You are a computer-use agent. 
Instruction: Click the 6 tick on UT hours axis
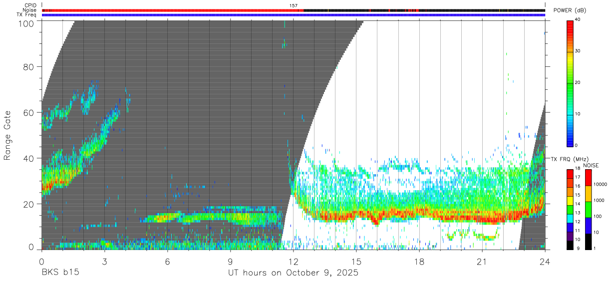coord(168,262)
